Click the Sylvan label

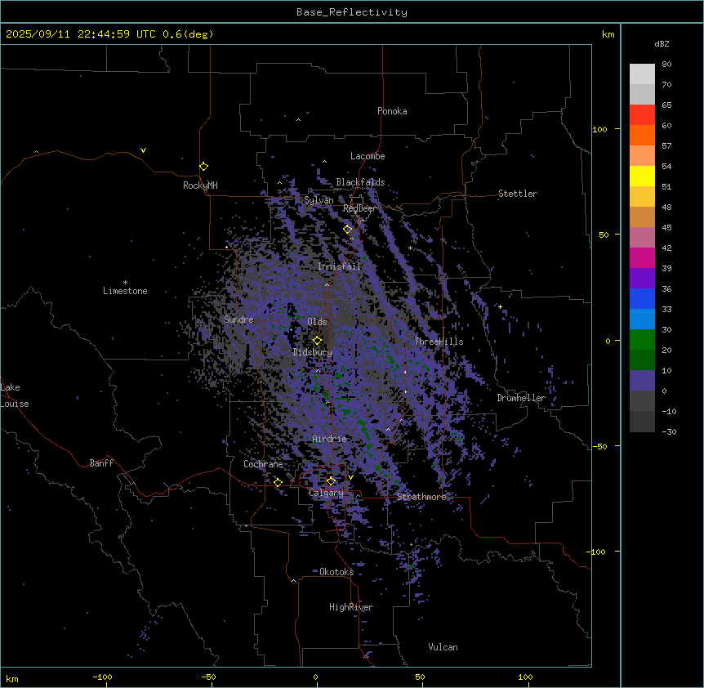(x=319, y=200)
